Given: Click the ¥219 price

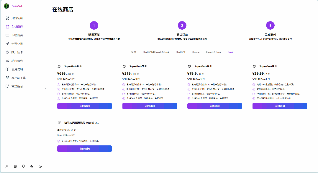Looking at the screenshot, I should point(126,74).
